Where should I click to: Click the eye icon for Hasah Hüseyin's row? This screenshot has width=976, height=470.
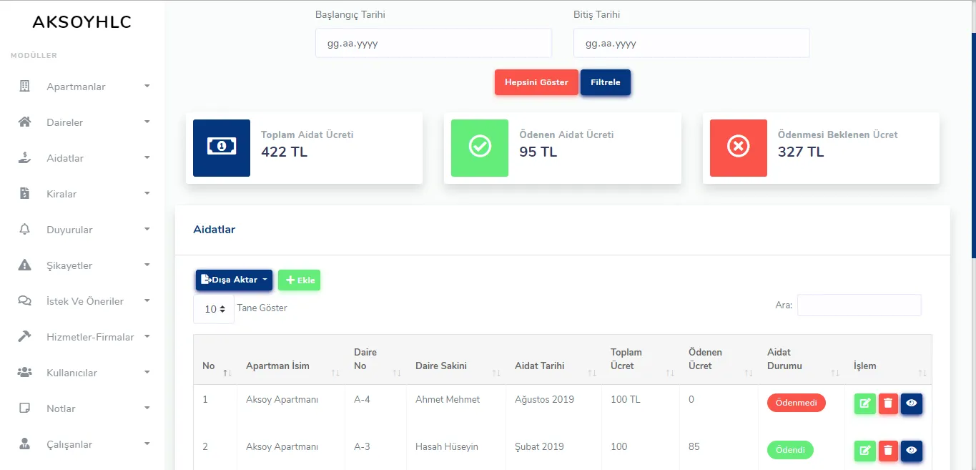(912, 451)
